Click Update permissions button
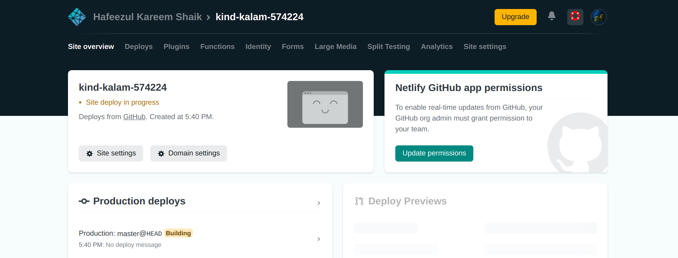This screenshot has height=258, width=678. pos(434,153)
